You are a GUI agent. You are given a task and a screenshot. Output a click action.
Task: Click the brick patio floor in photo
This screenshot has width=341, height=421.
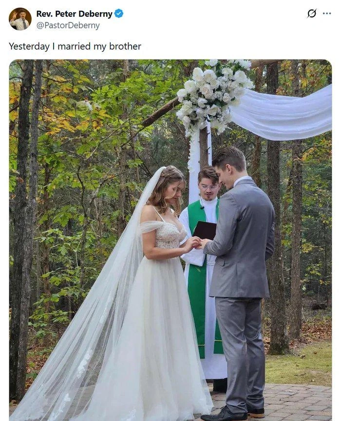pos(282,403)
